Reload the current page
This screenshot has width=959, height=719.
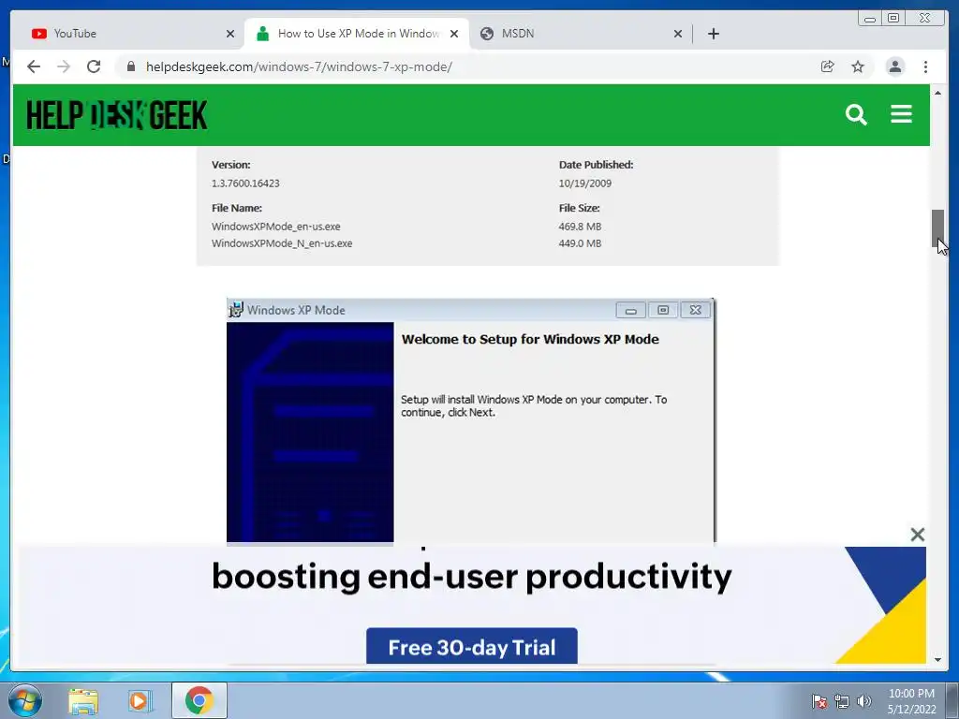click(x=94, y=66)
